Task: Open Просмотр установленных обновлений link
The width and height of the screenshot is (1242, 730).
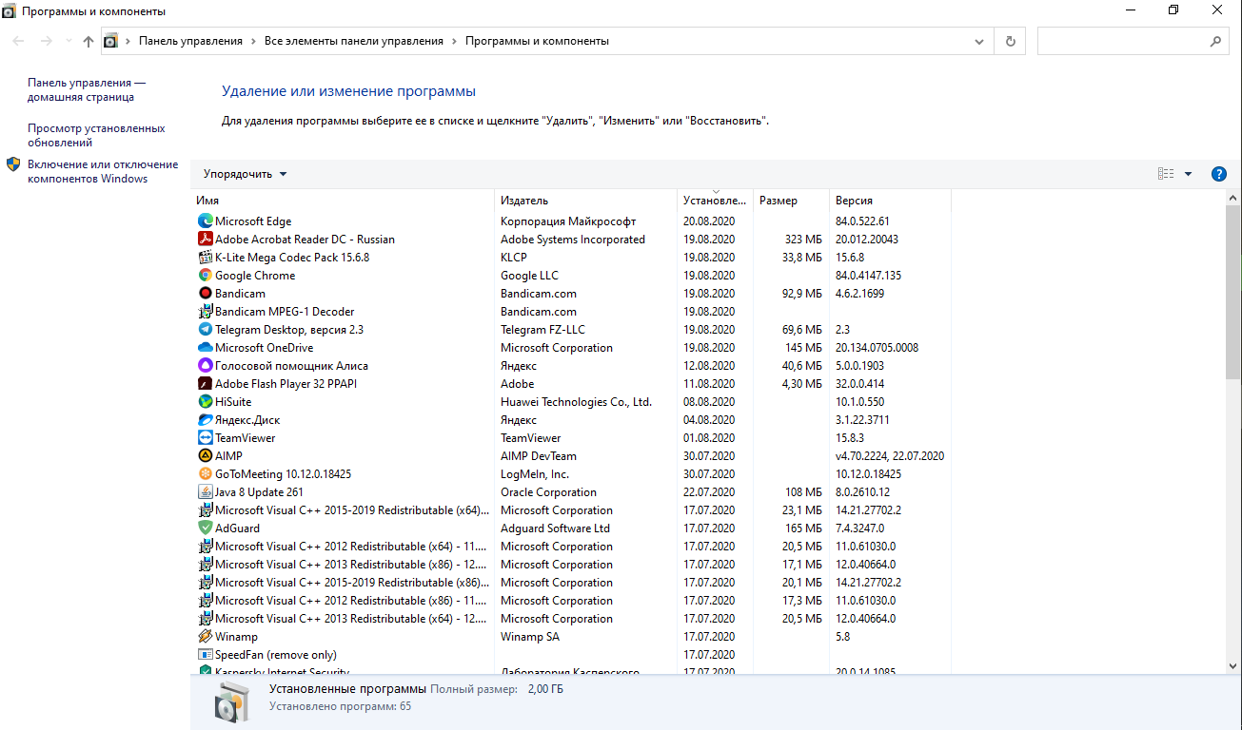Action: tap(96, 135)
